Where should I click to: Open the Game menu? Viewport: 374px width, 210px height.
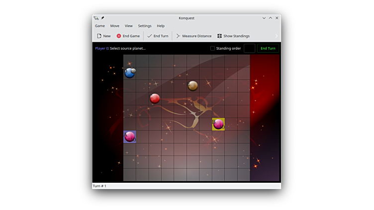(x=100, y=26)
